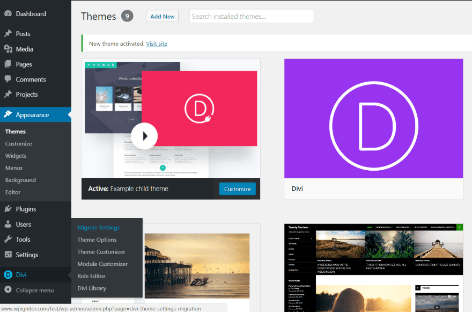This screenshot has width=472, height=312.
Task: Open the Widgets submenu item
Action: click(16, 156)
